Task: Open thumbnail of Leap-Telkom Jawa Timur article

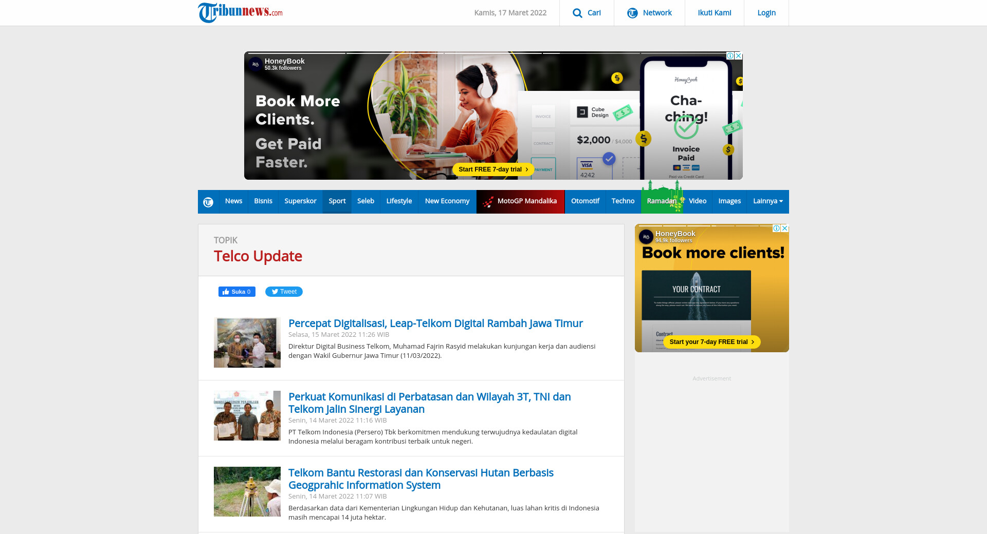Action: (x=247, y=342)
